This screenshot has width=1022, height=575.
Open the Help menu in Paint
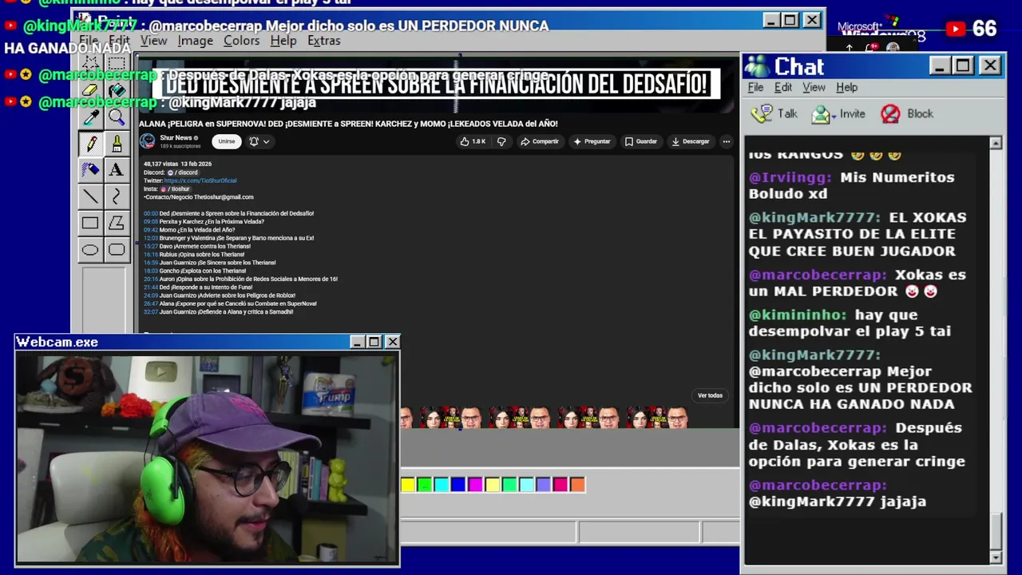283,41
